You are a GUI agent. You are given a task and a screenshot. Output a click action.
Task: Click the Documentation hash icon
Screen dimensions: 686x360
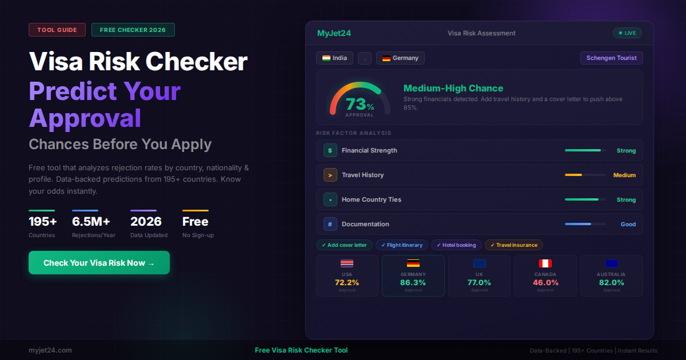coord(329,224)
